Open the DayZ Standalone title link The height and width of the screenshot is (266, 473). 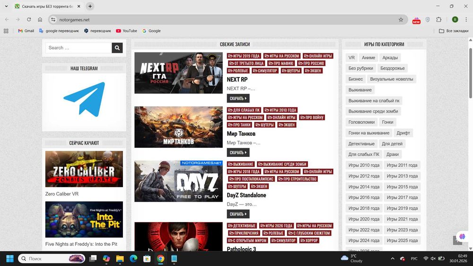coord(246,195)
